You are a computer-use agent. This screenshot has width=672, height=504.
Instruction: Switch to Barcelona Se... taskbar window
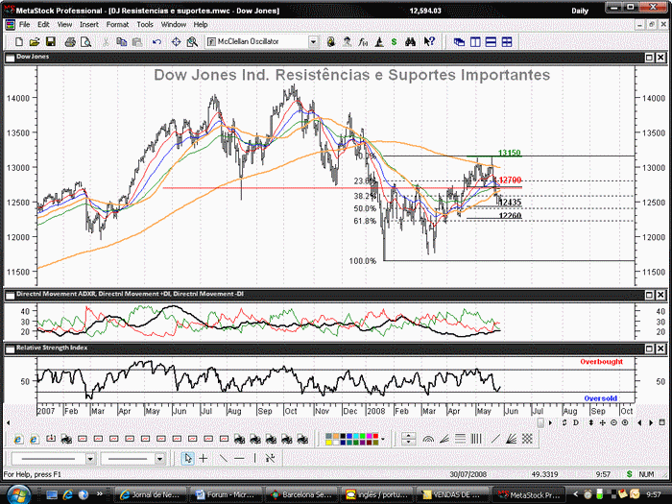click(x=300, y=494)
